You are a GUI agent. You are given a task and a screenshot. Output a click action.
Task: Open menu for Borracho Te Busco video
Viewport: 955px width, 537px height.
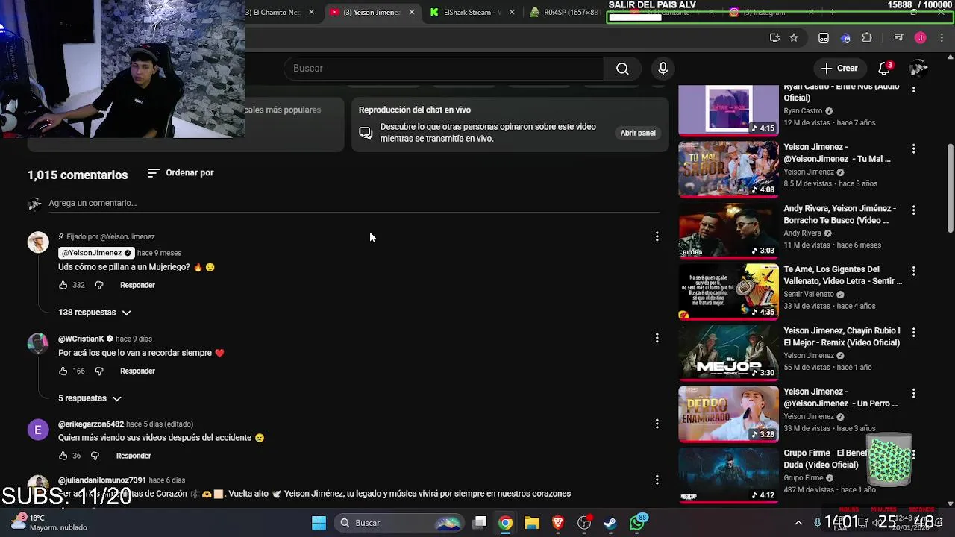[913, 210]
